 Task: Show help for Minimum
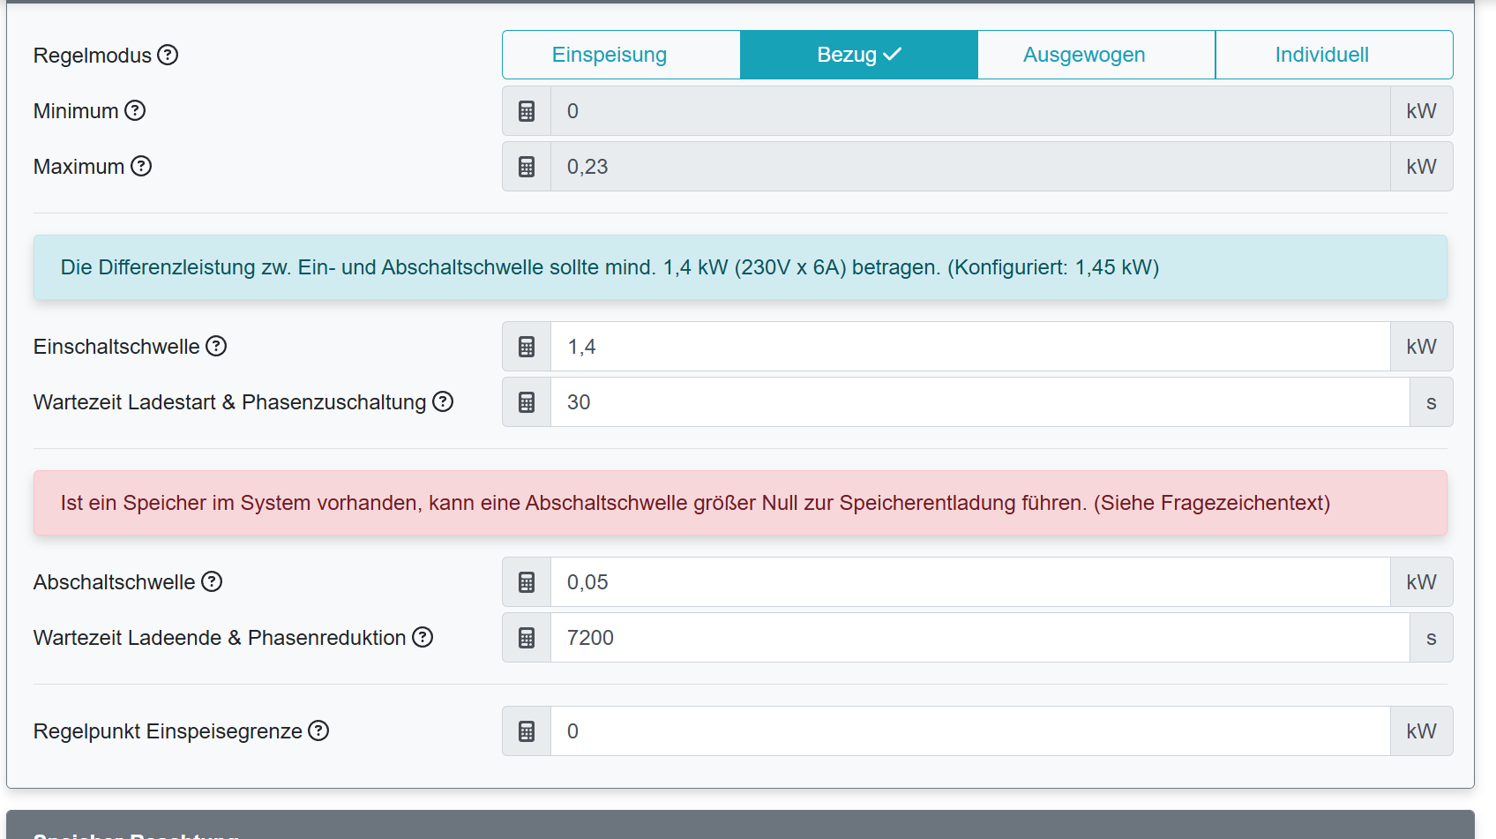[135, 110]
